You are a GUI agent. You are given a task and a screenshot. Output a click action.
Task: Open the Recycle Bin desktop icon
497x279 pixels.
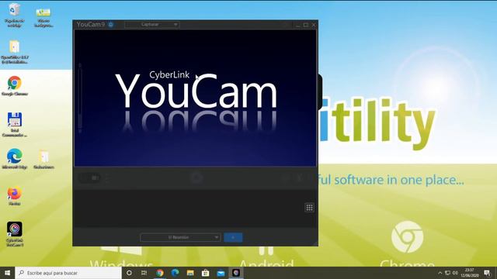(14, 15)
